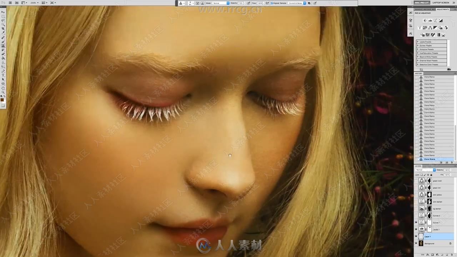Add a Hue/Saturation adjustment
Viewport: 457px width, 257px height.
click(425, 28)
